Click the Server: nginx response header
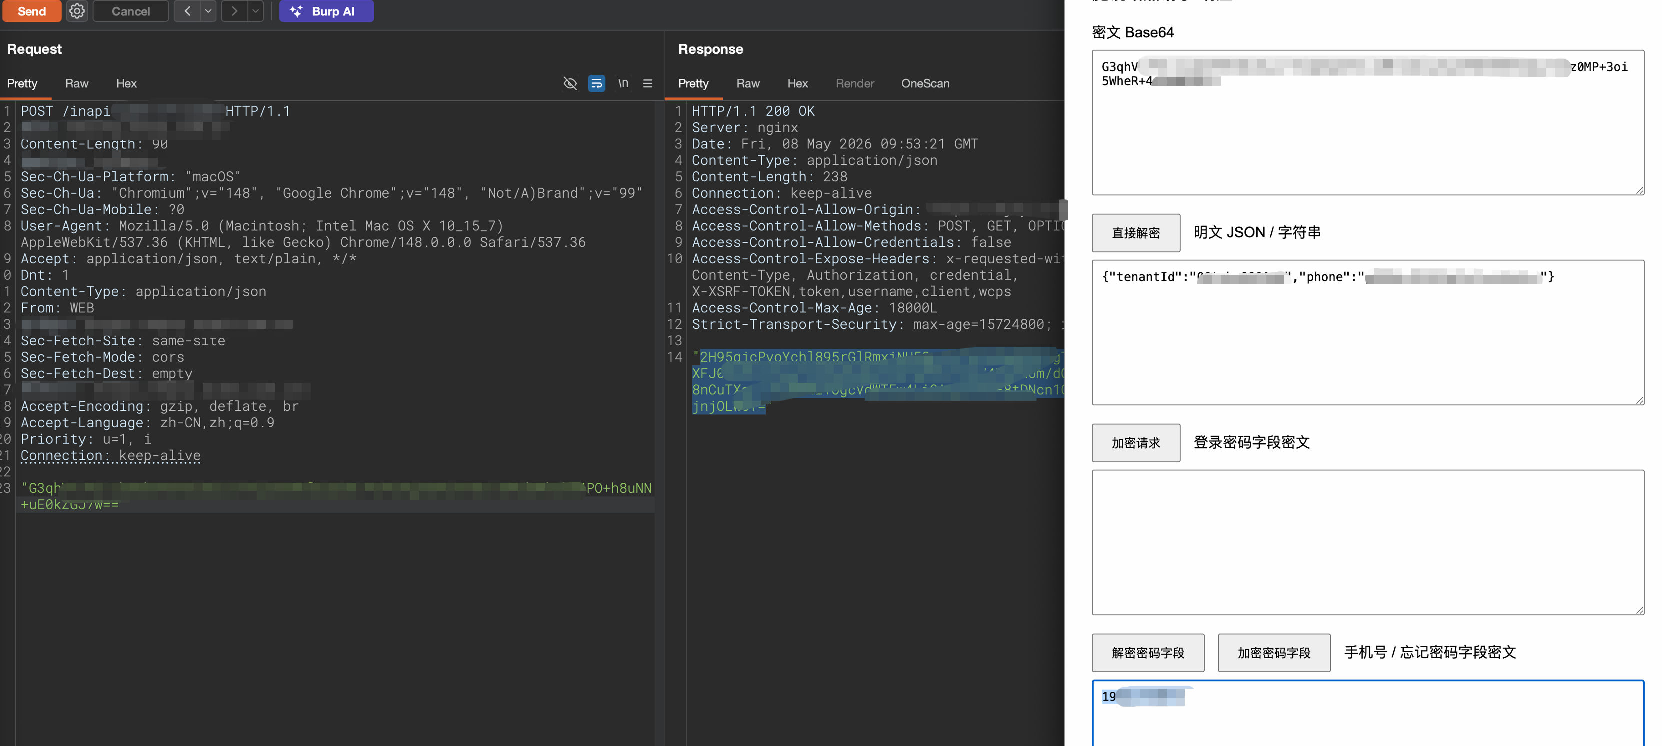Viewport: 1662px width, 746px height. [745, 128]
